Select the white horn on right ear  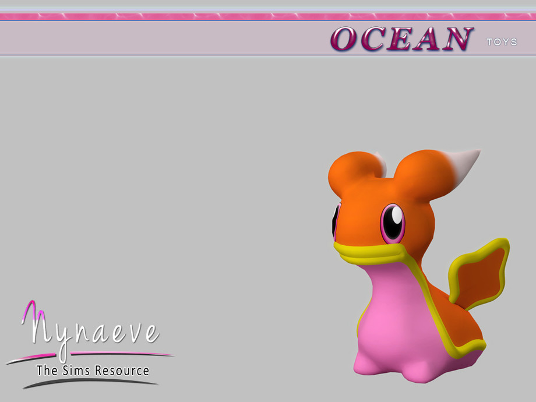click(461, 165)
